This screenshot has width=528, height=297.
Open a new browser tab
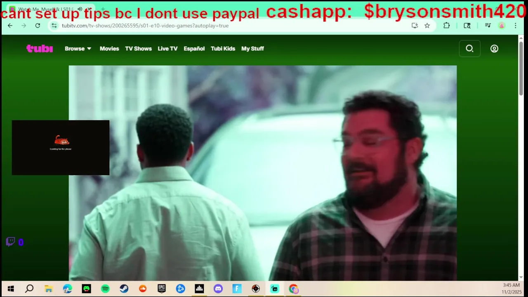pos(103,9)
